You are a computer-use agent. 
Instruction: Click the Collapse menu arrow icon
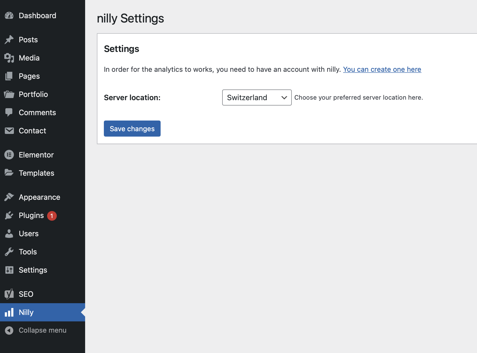(x=9, y=330)
